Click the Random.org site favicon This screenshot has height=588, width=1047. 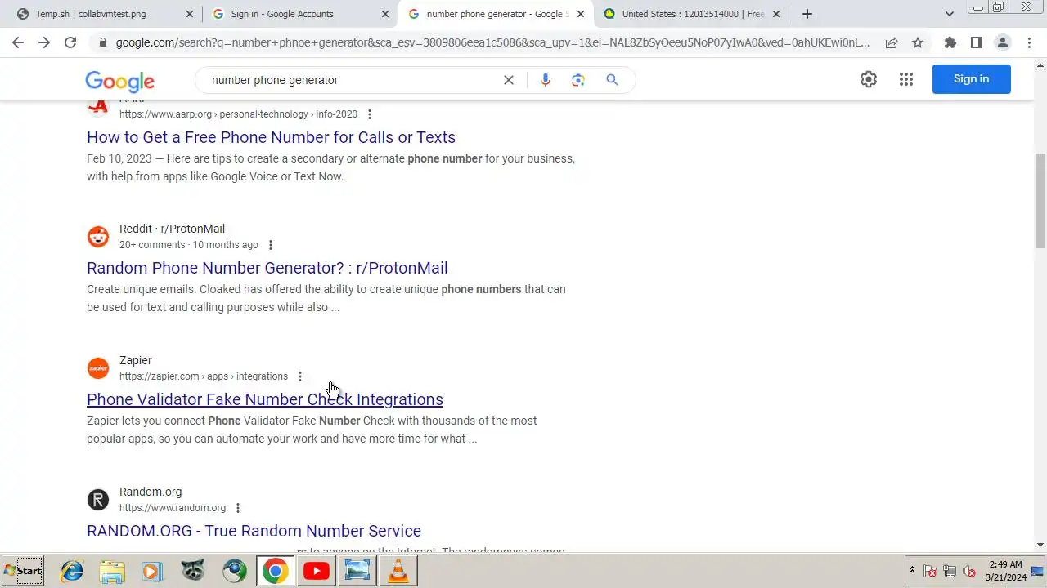point(98,500)
